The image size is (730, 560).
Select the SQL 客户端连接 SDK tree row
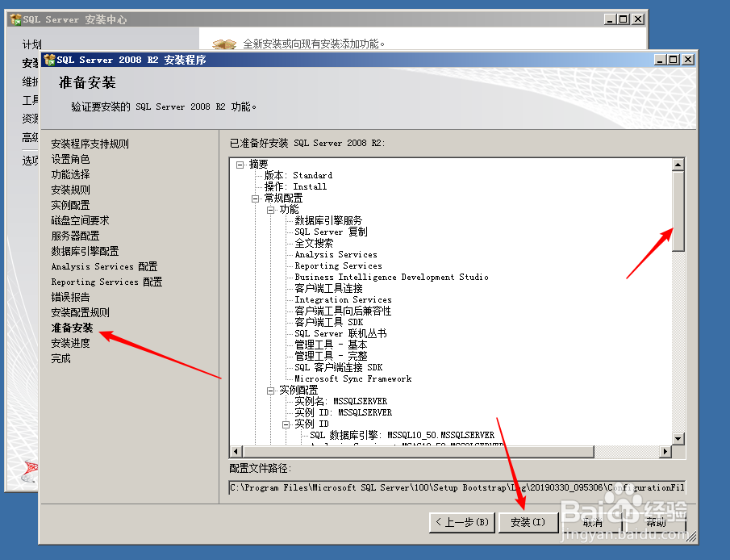click(339, 368)
